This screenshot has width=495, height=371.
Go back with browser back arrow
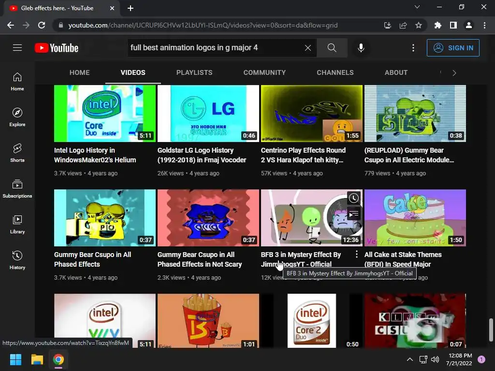tap(11, 25)
